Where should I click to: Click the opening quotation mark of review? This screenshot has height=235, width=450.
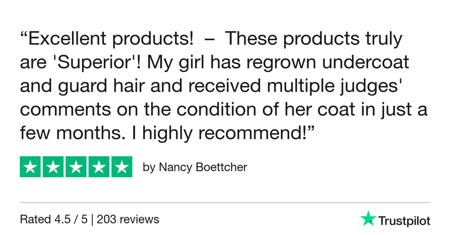coord(24,36)
